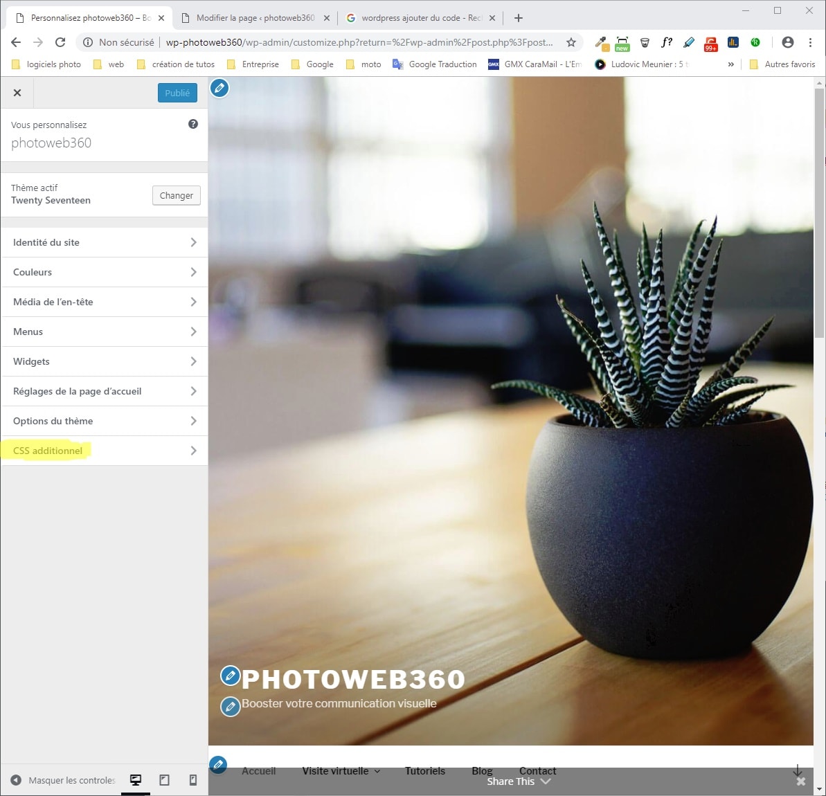The height and width of the screenshot is (796, 826).
Task: Open the GMX CaraMail bookmark
Action: click(x=535, y=64)
